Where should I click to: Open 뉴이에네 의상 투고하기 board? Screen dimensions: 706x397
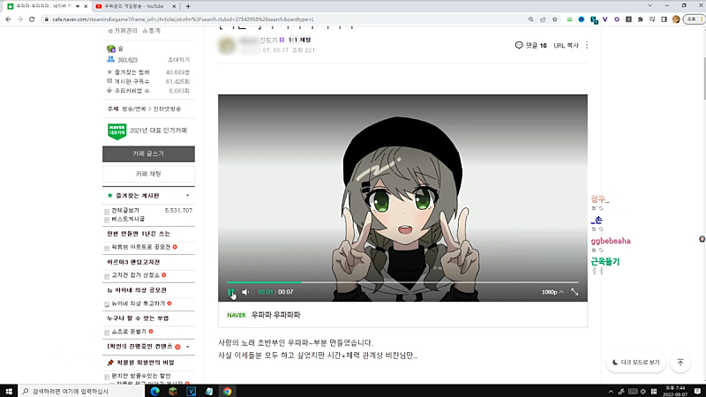139,303
